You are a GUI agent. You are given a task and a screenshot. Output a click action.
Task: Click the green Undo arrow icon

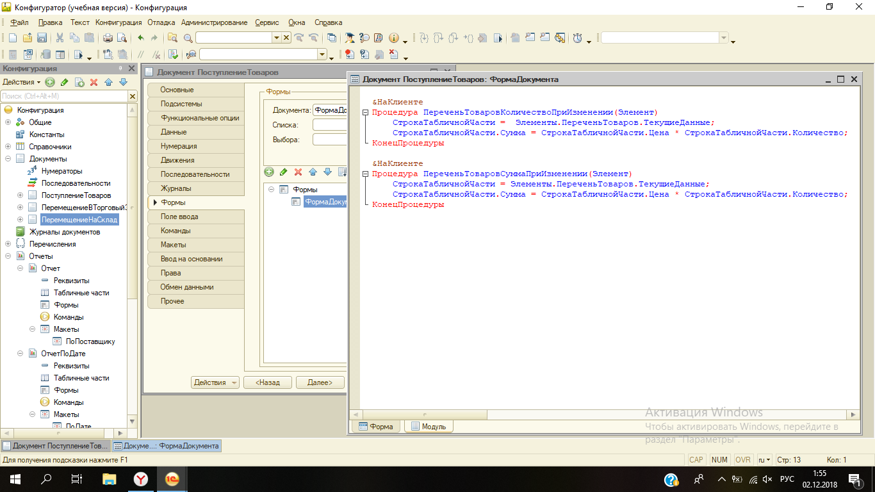(x=140, y=38)
